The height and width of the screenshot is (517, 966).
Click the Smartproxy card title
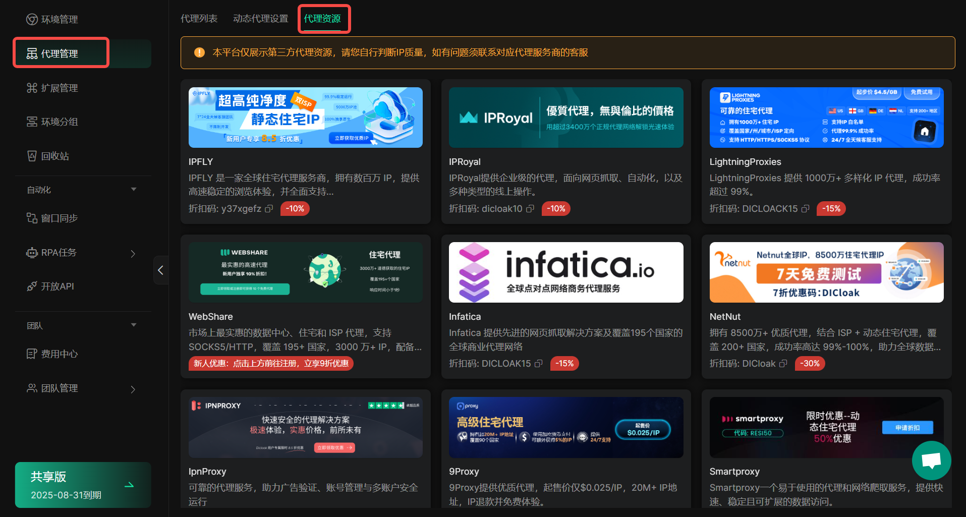click(734, 472)
